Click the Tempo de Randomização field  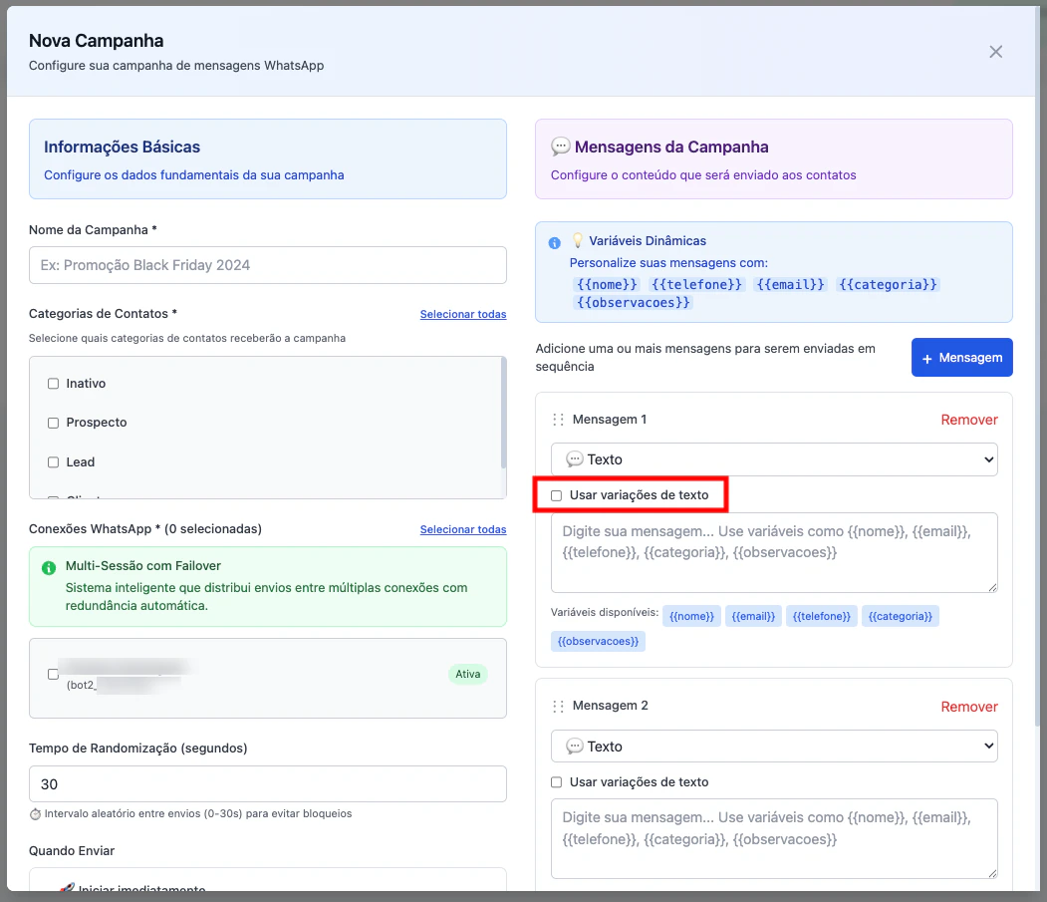(x=268, y=783)
